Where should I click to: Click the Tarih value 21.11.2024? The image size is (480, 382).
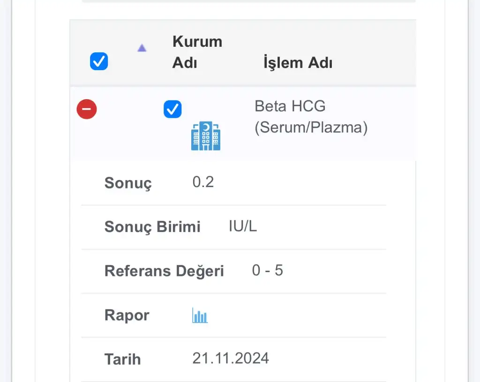coord(231,358)
